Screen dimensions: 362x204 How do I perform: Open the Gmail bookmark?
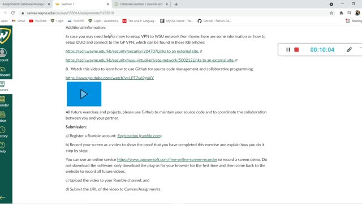[18, 21]
